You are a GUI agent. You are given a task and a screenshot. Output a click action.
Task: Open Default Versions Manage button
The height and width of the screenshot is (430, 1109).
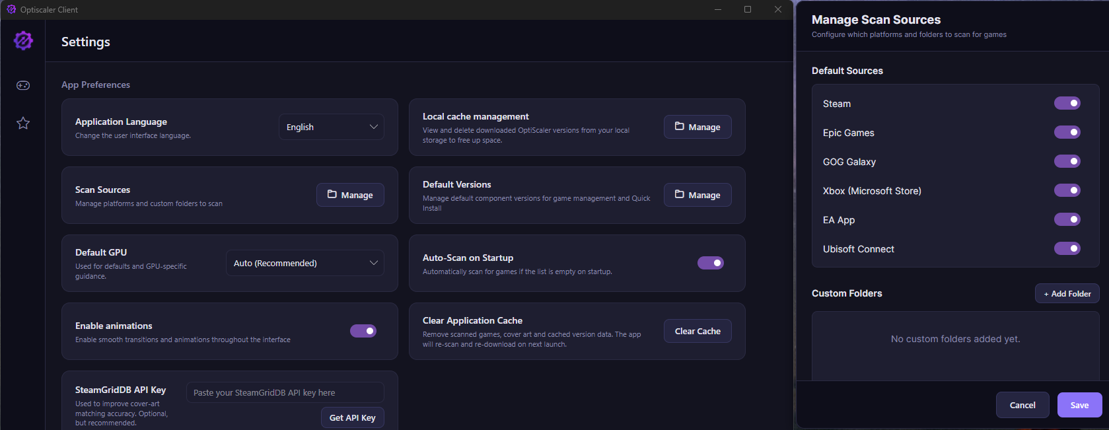698,195
